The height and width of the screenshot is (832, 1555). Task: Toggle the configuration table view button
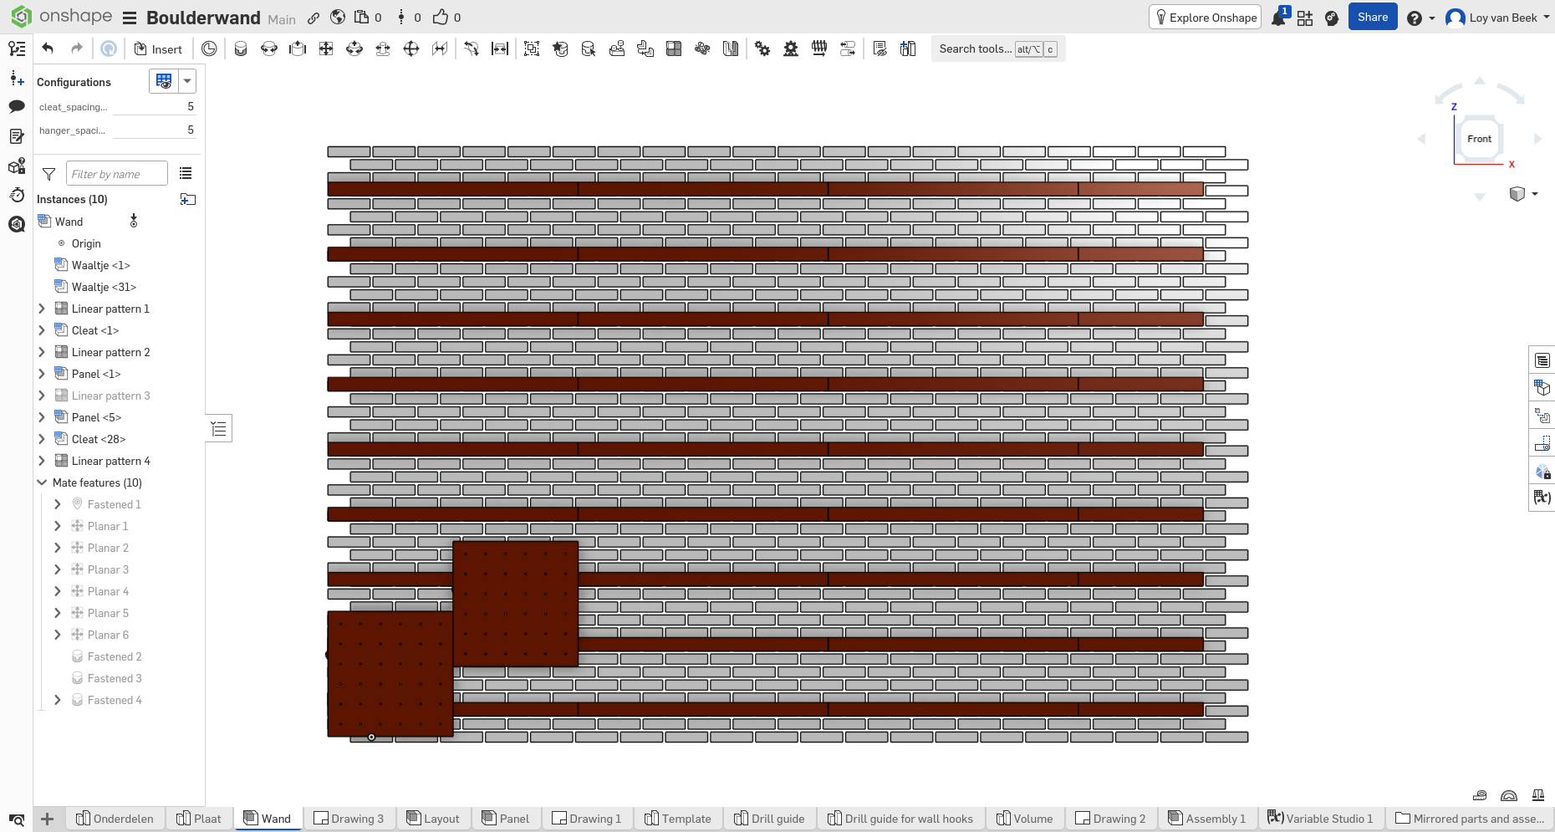(x=164, y=81)
